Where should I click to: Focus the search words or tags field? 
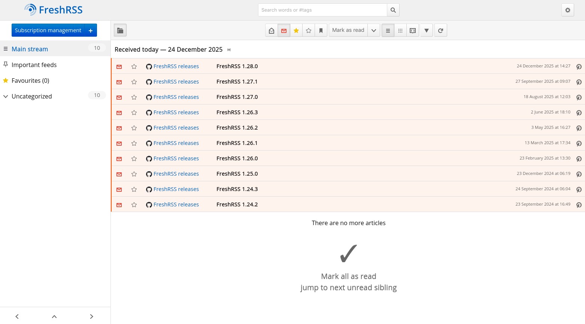(322, 10)
